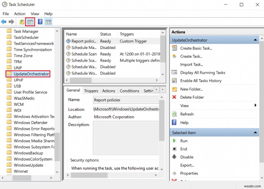264x189 pixels.
Task: Open the View menu
Action: click(x=35, y=14)
